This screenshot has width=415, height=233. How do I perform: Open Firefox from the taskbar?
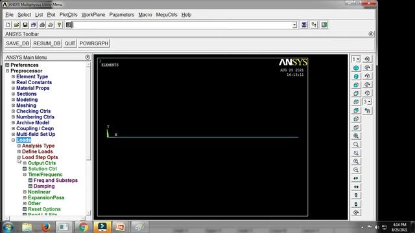(45, 227)
